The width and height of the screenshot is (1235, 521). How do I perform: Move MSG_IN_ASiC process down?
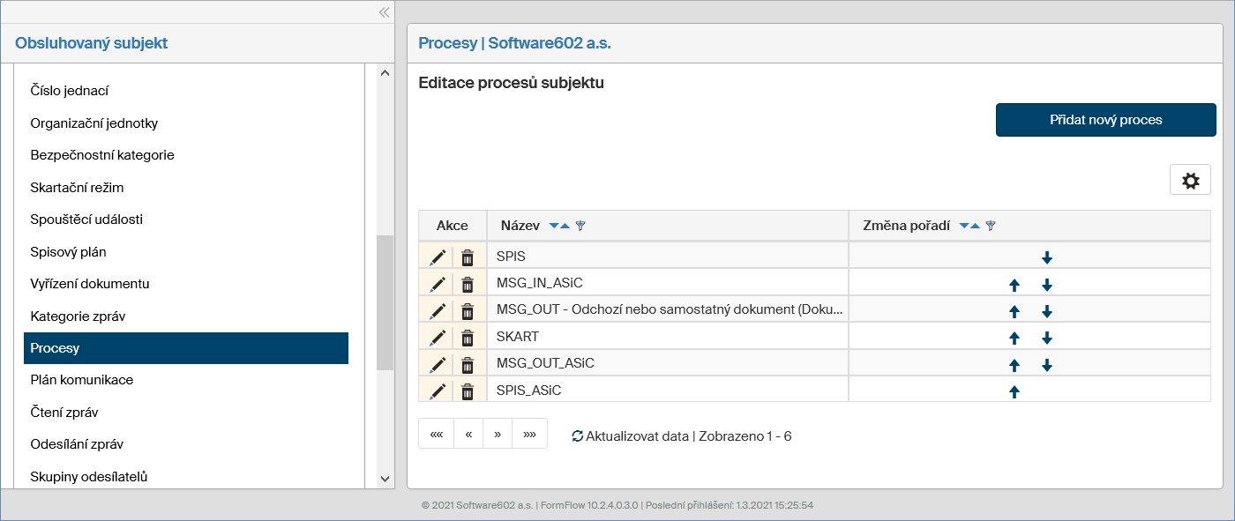(1047, 285)
